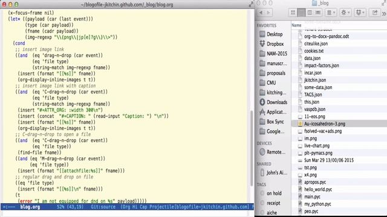
Task: Sort files by Name column header
Action: pos(296,25)
